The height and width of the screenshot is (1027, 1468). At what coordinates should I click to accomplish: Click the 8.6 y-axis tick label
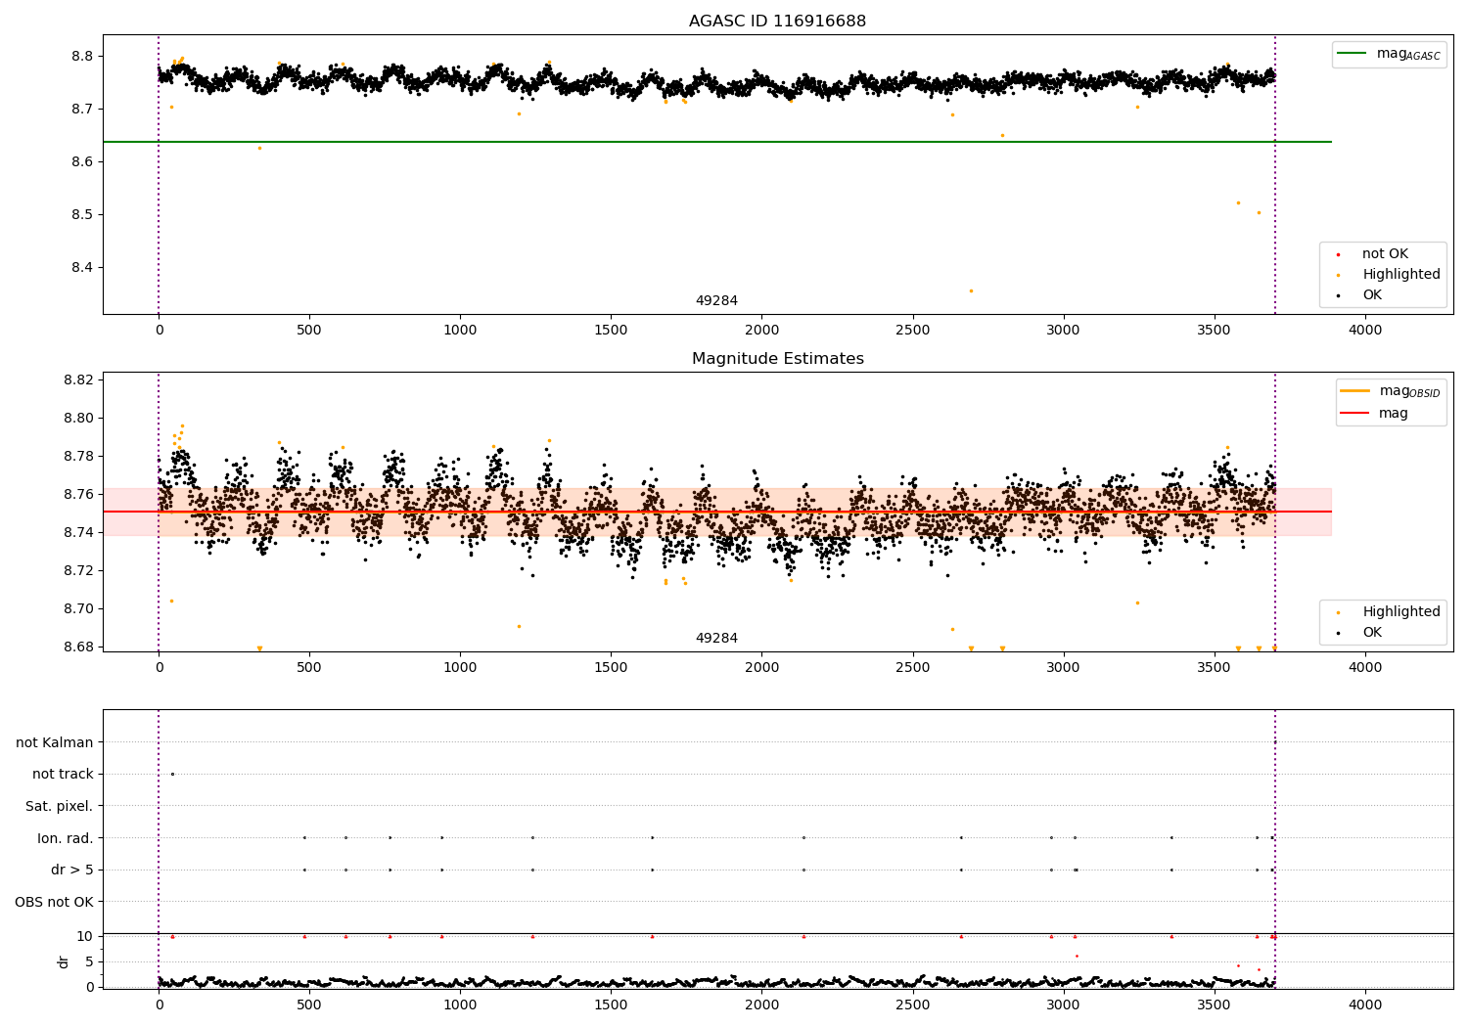(82, 161)
